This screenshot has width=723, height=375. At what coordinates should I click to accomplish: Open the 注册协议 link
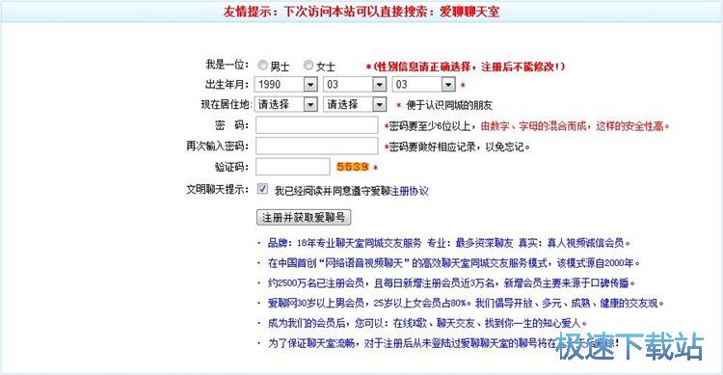point(410,191)
